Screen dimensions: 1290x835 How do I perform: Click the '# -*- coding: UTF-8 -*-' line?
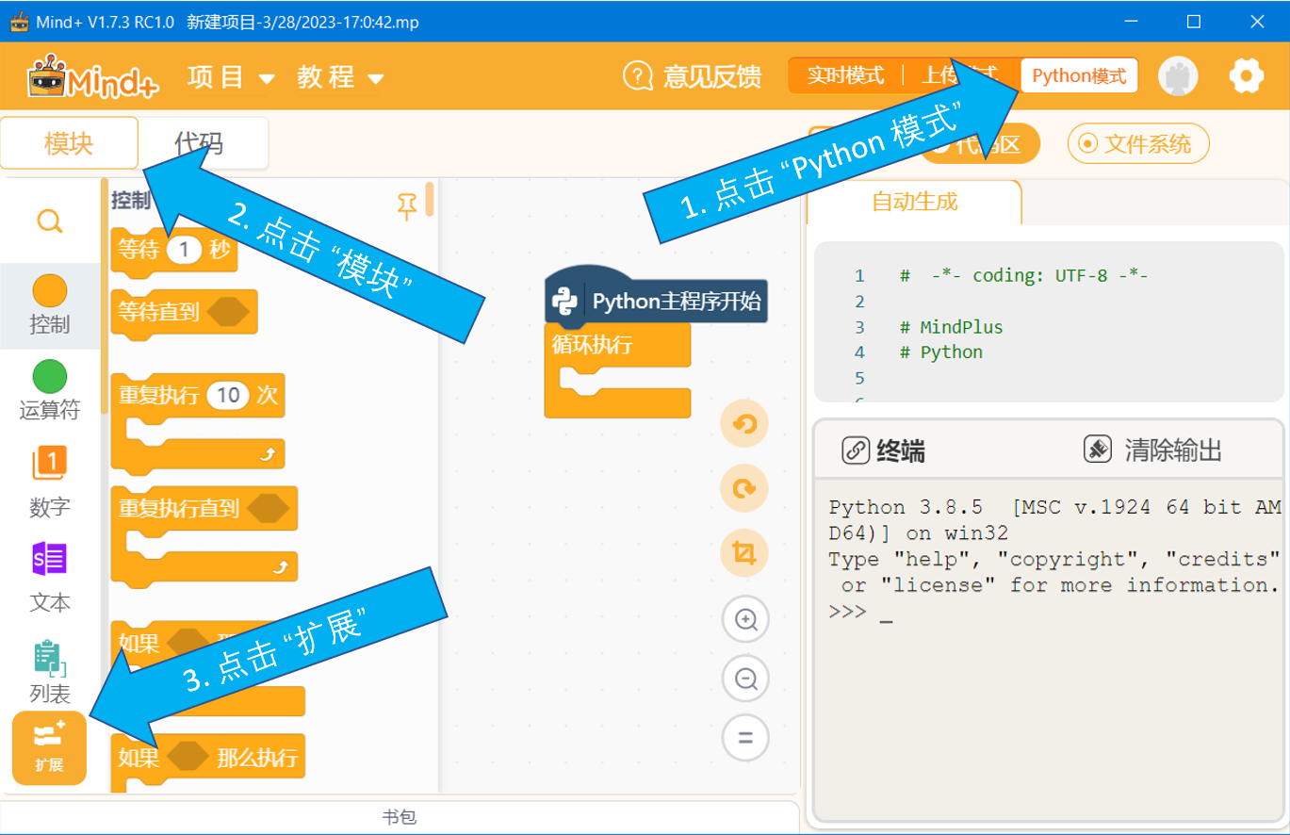pyautogui.click(x=1024, y=276)
